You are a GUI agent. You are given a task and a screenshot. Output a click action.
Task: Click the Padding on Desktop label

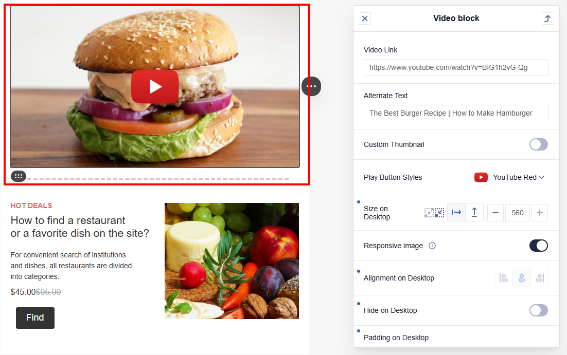[396, 338]
